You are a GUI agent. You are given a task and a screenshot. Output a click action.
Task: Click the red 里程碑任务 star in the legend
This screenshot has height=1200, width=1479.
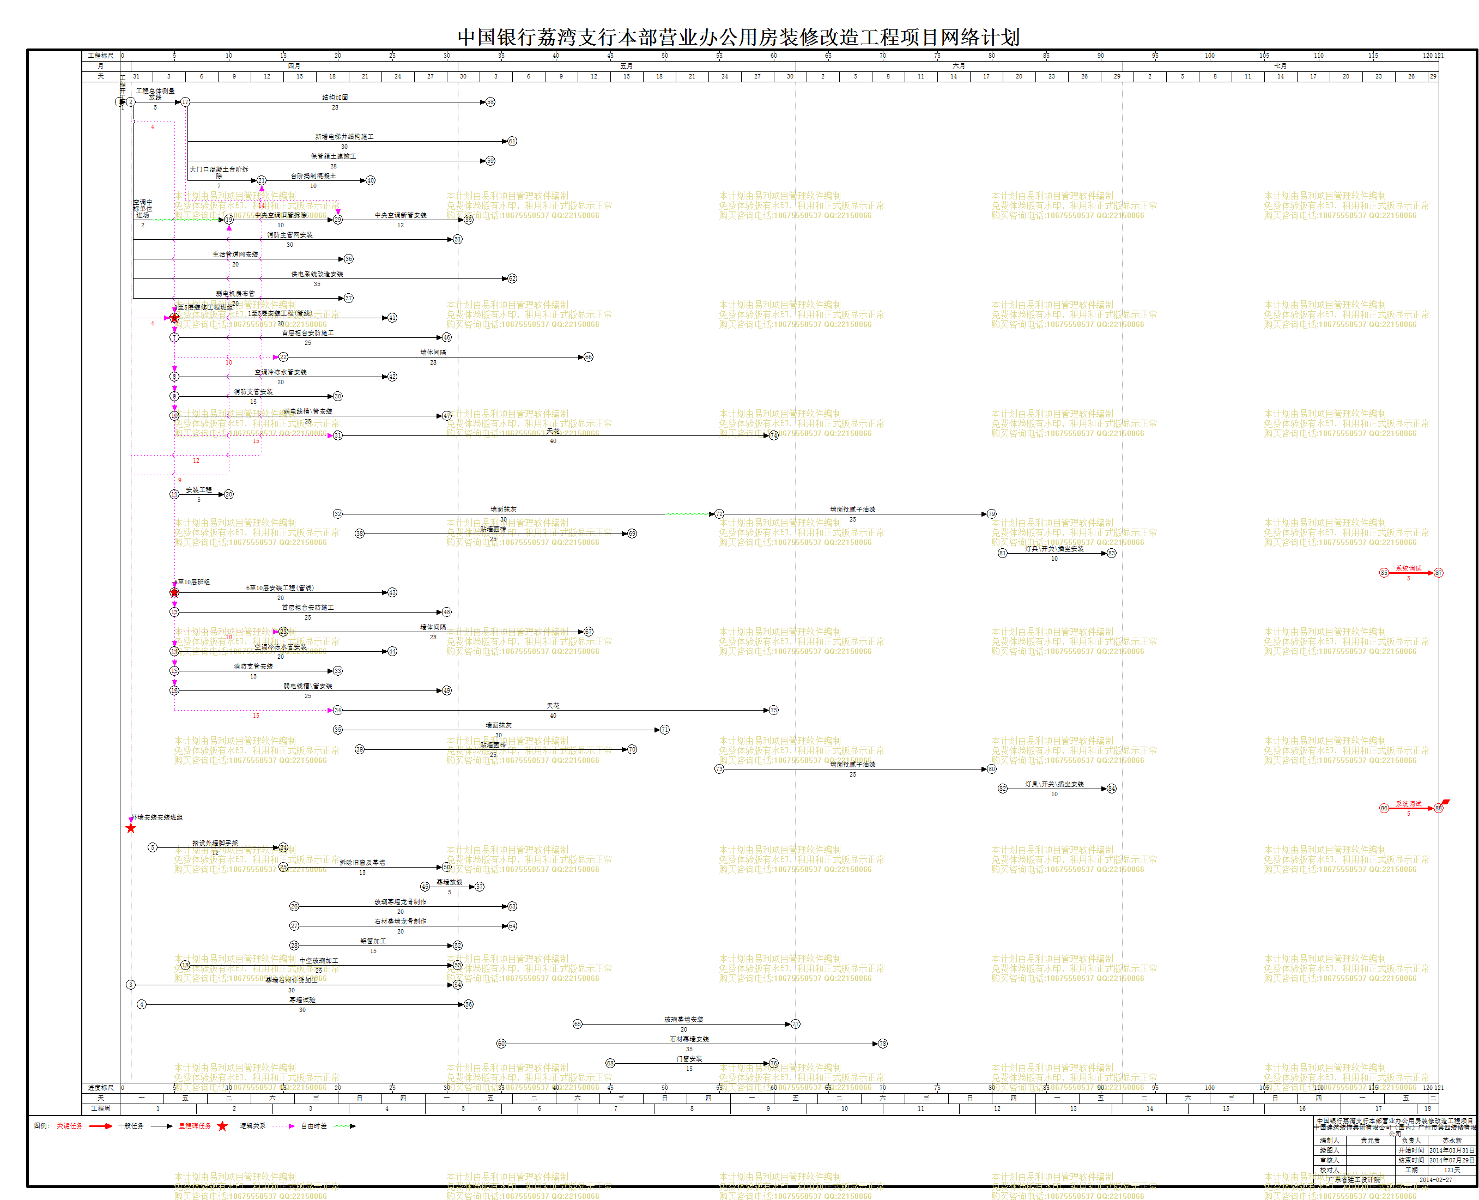pos(222,1126)
